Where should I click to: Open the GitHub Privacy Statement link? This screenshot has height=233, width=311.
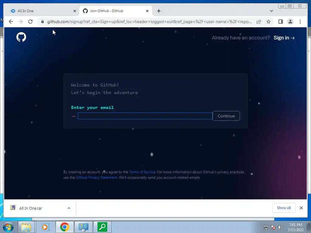pos(96,177)
